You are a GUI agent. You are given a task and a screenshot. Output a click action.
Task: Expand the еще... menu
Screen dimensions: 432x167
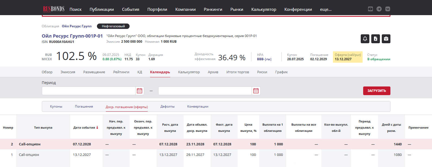[326, 9]
